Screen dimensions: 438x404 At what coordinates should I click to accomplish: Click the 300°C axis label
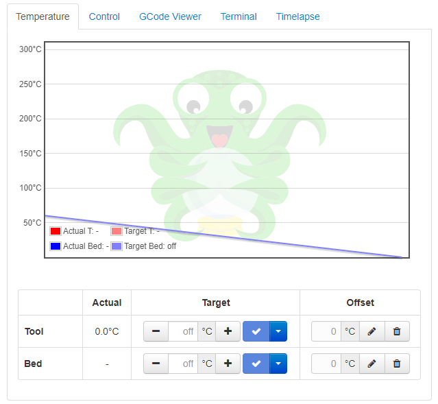(30, 49)
